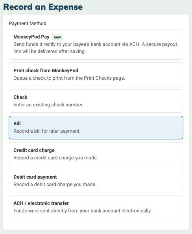The image size is (192, 234).
Task: Click 'Record a credit card charge you made' text
Action: [x=55, y=158]
